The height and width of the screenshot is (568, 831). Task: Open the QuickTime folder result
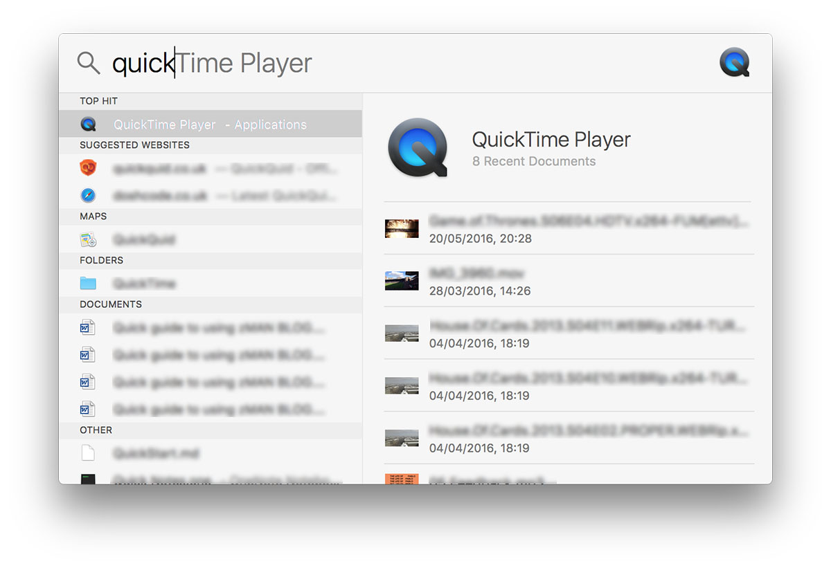[x=211, y=284]
